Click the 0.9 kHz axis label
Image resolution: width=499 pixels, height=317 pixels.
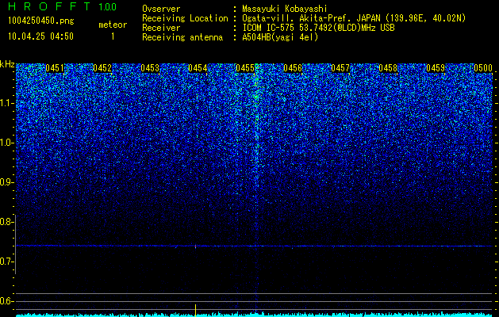(6, 182)
